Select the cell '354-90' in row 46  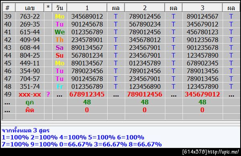[30, 71]
